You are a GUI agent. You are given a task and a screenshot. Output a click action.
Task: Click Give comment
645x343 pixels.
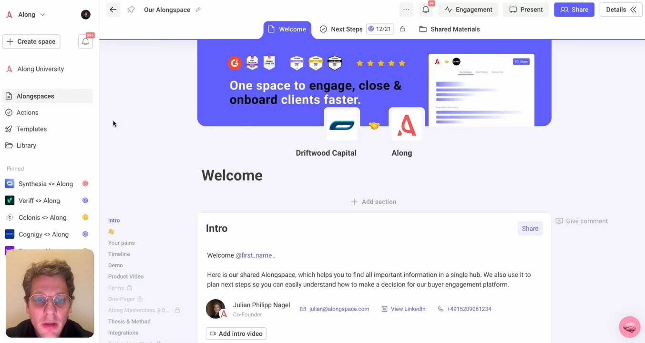point(582,221)
